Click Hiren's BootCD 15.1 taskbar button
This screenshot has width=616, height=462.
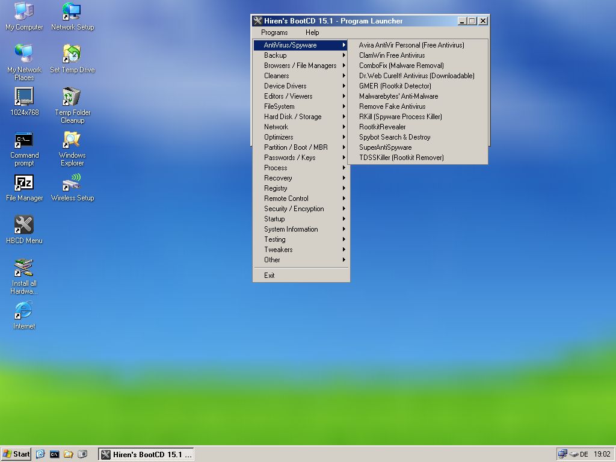[146, 455]
